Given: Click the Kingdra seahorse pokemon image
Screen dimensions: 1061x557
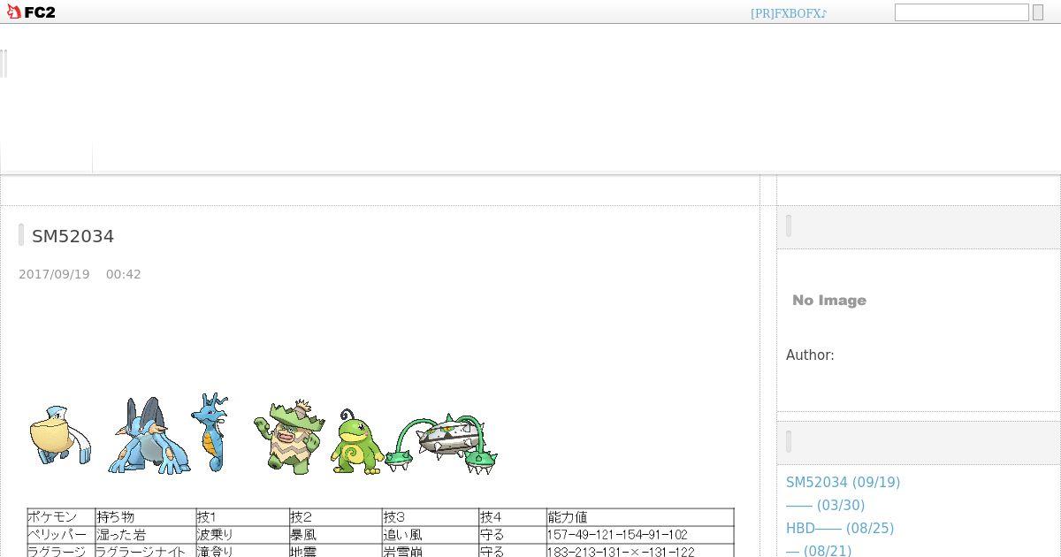Looking at the screenshot, I should point(210,432).
